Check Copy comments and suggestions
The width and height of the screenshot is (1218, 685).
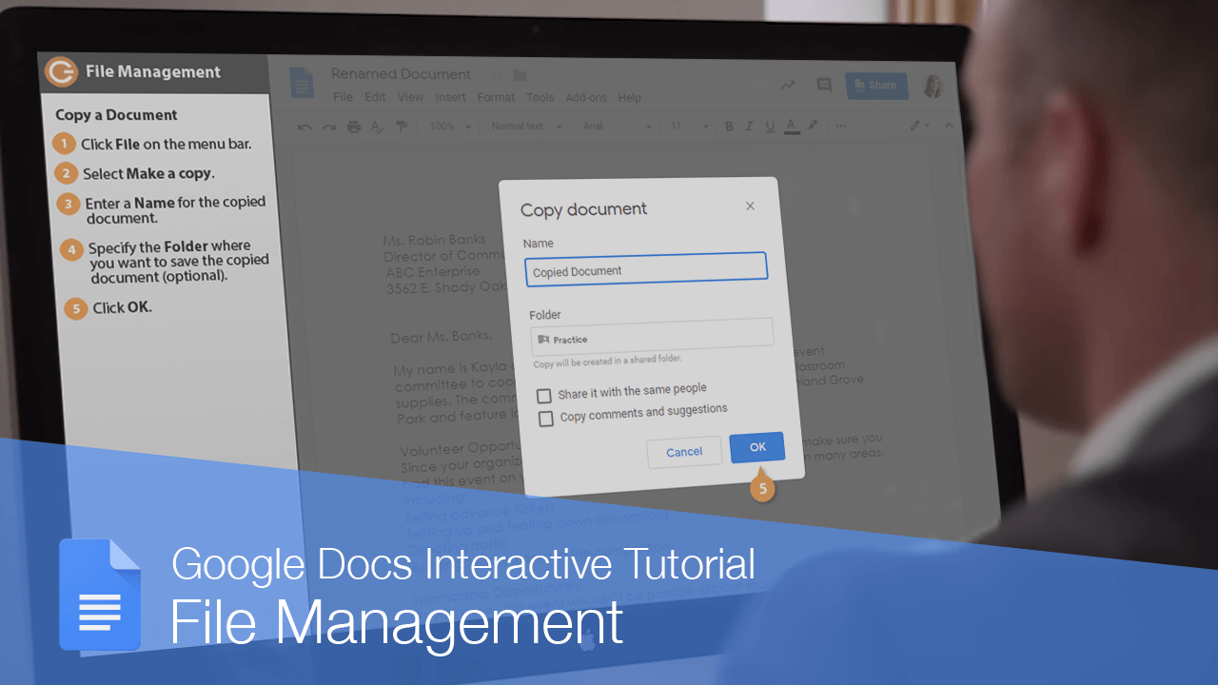pos(545,419)
